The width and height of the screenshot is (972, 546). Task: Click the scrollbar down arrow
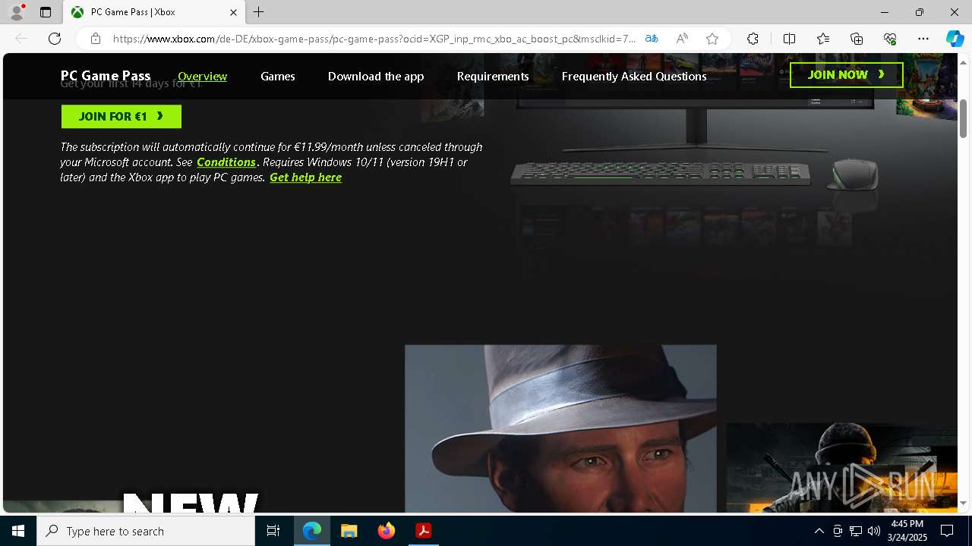[x=963, y=503]
